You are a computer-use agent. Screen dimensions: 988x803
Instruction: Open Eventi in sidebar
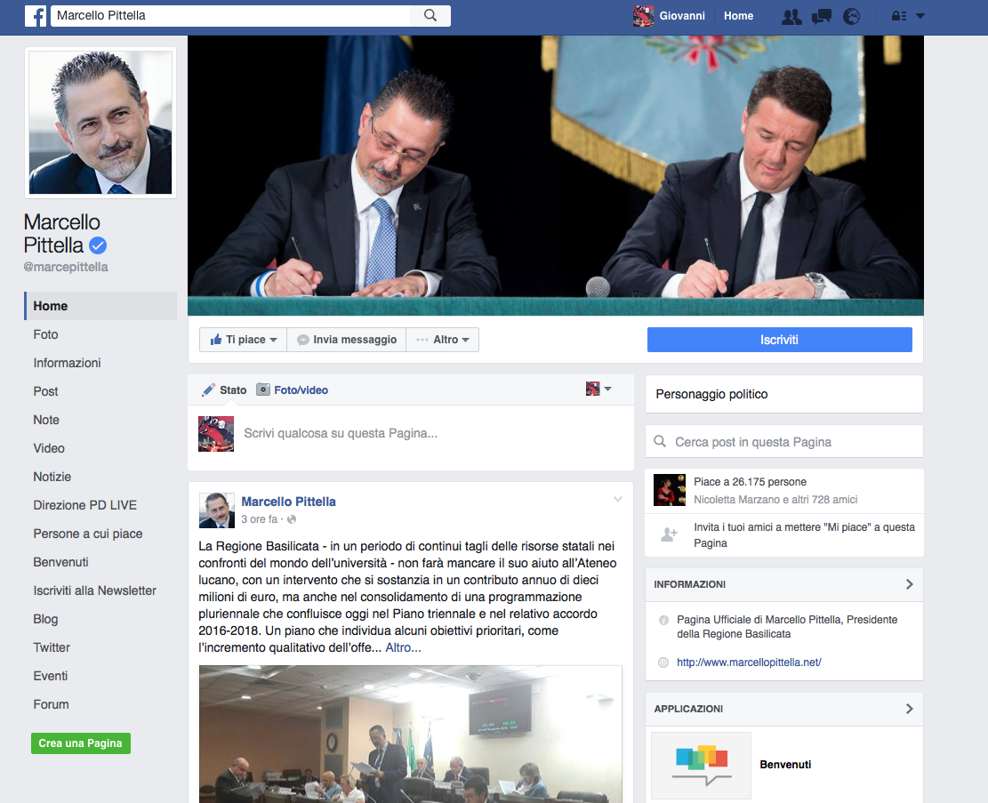[x=50, y=676]
